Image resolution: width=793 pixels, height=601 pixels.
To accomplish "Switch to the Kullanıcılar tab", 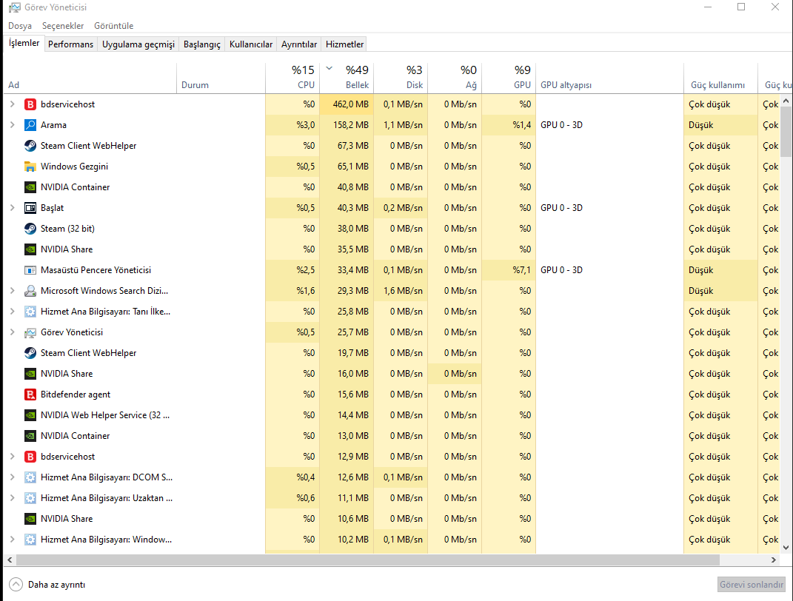I will pos(251,44).
